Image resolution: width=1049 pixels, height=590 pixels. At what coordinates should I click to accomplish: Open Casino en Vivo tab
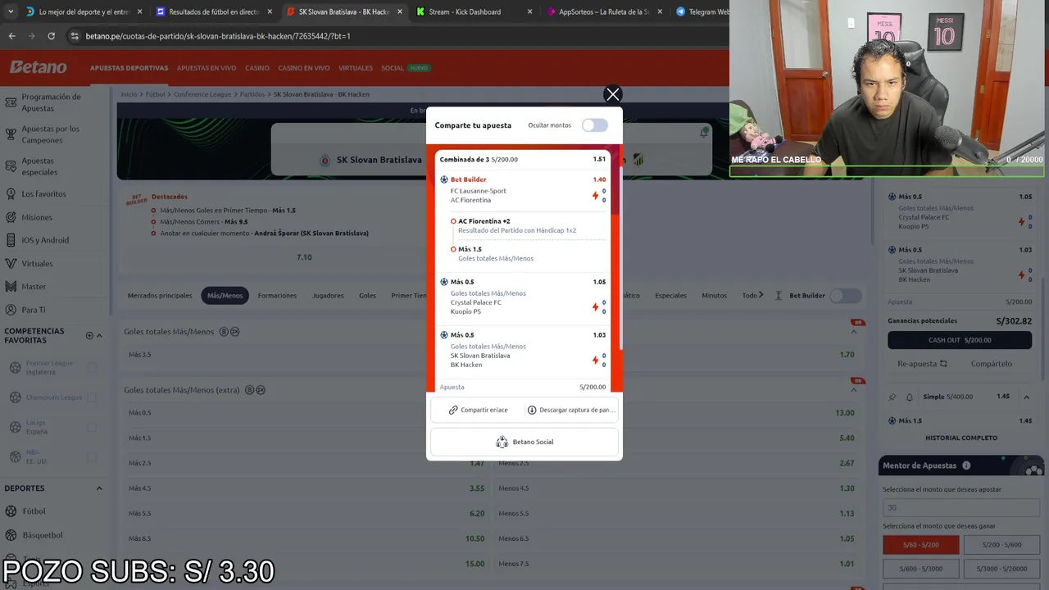(304, 68)
